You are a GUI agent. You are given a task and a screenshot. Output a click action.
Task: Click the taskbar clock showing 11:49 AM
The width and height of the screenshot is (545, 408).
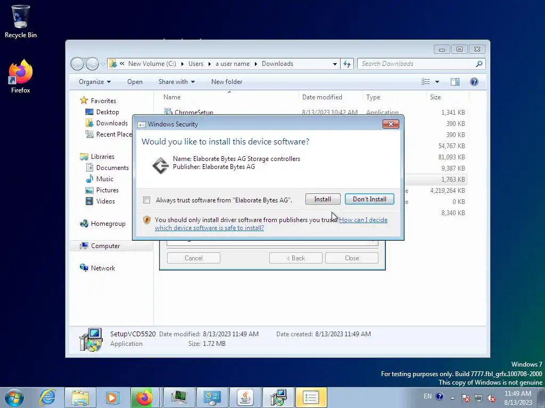tap(518, 398)
